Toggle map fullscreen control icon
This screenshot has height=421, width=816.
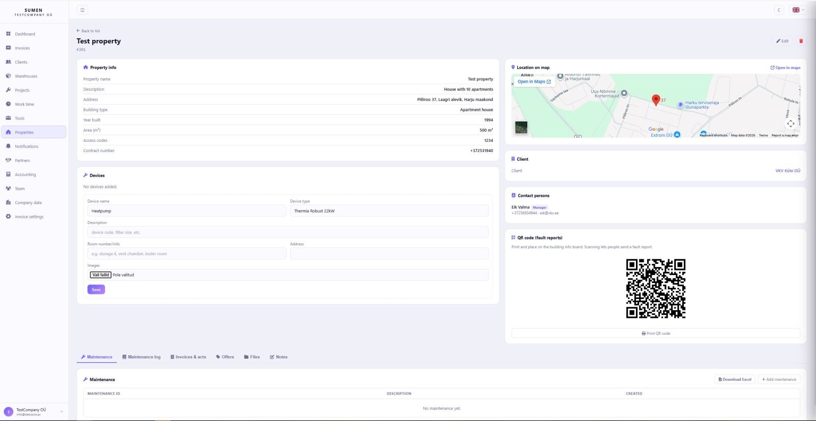pyautogui.click(x=790, y=123)
